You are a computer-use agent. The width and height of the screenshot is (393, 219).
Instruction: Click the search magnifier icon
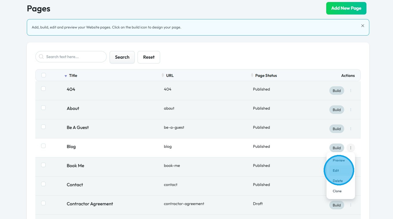[x=41, y=57]
